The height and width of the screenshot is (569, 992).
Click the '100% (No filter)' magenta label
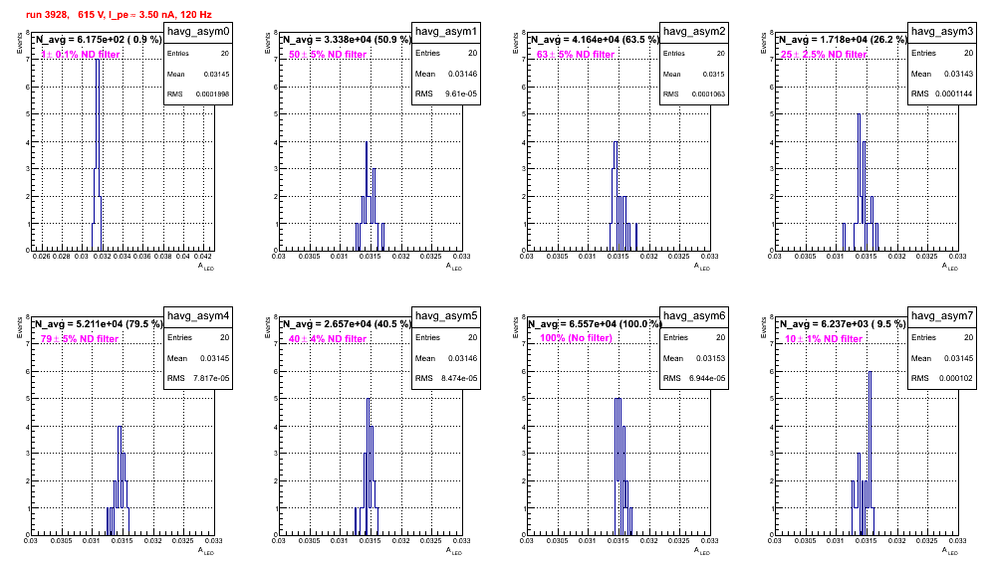click(x=576, y=338)
